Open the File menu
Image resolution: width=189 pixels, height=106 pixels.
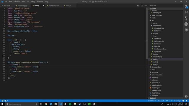(x=6, y=2)
